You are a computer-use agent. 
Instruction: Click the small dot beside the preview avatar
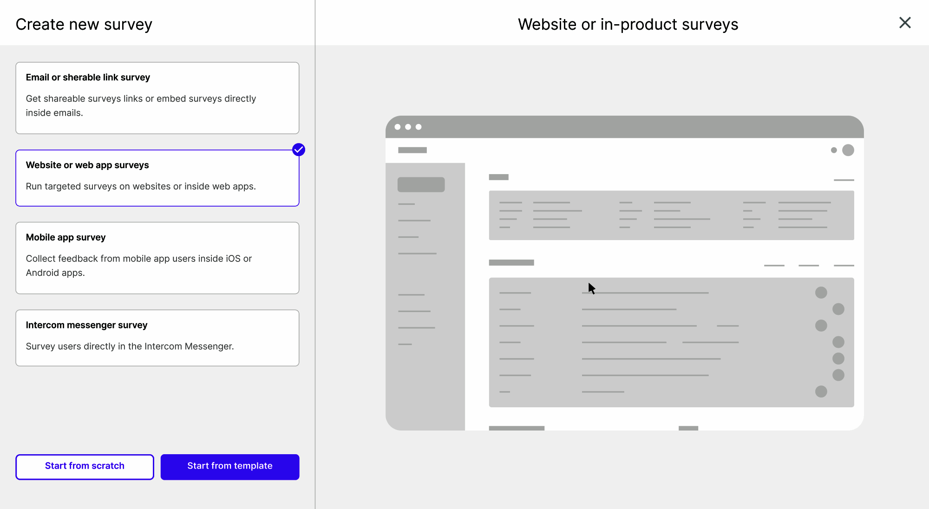coord(833,150)
